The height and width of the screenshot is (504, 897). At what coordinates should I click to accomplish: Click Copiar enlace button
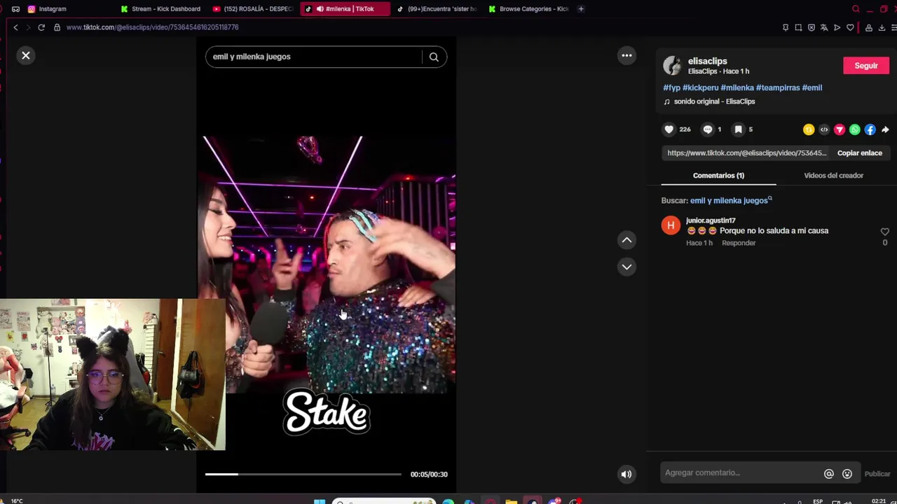point(859,153)
